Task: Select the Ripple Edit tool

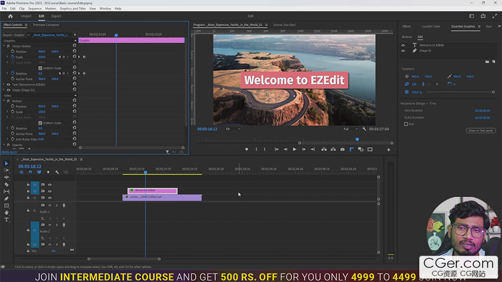Action: (x=6, y=177)
